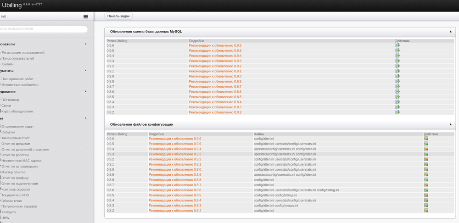Screen dimensions: 459x223
Task: Apply config file update for release 0.8.6
Action: tap(426, 190)
